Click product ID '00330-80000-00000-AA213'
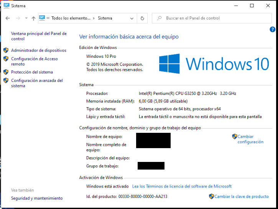 pyautogui.click(x=143, y=196)
